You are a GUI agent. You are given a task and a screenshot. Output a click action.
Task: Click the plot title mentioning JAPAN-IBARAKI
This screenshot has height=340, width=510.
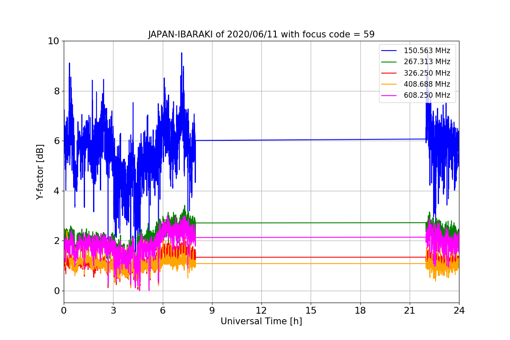pyautogui.click(x=261, y=34)
